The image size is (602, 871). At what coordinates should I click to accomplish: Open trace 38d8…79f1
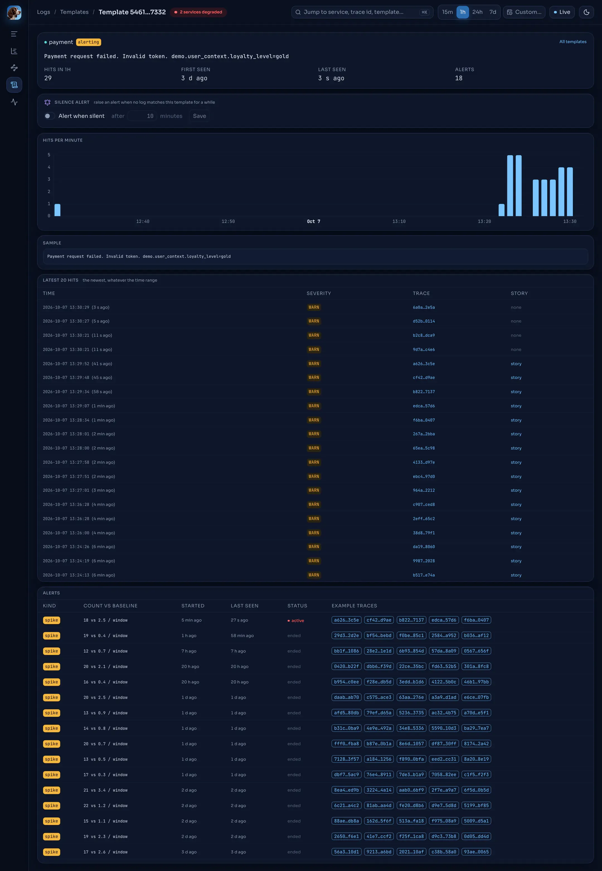pos(424,533)
